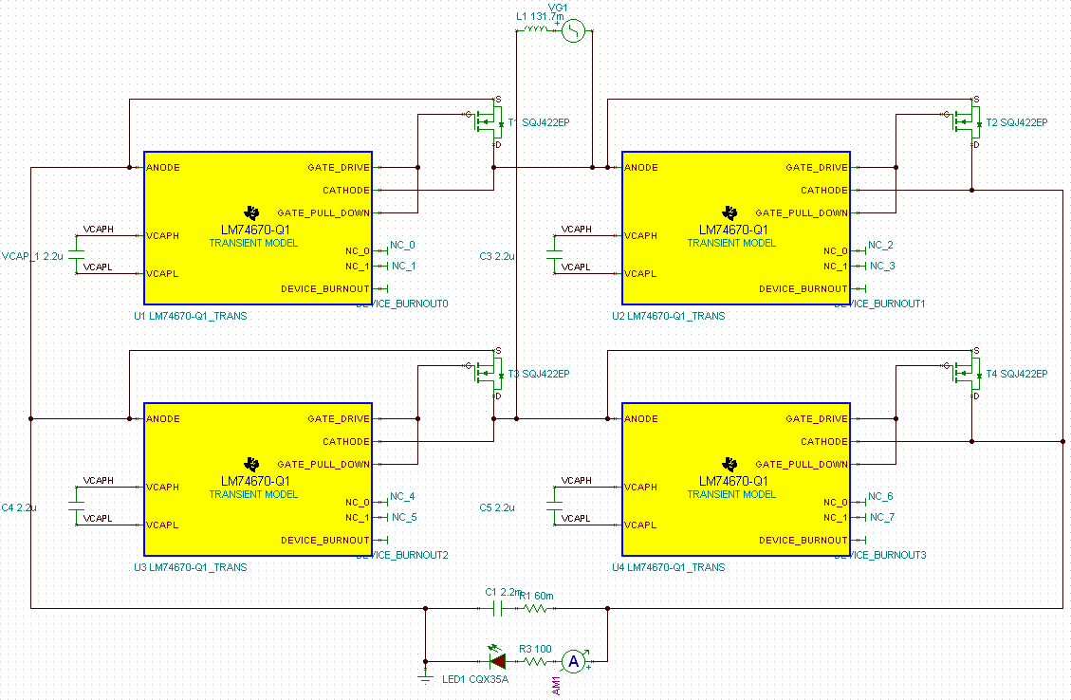Click the C5 2.2u text label

tap(496, 508)
